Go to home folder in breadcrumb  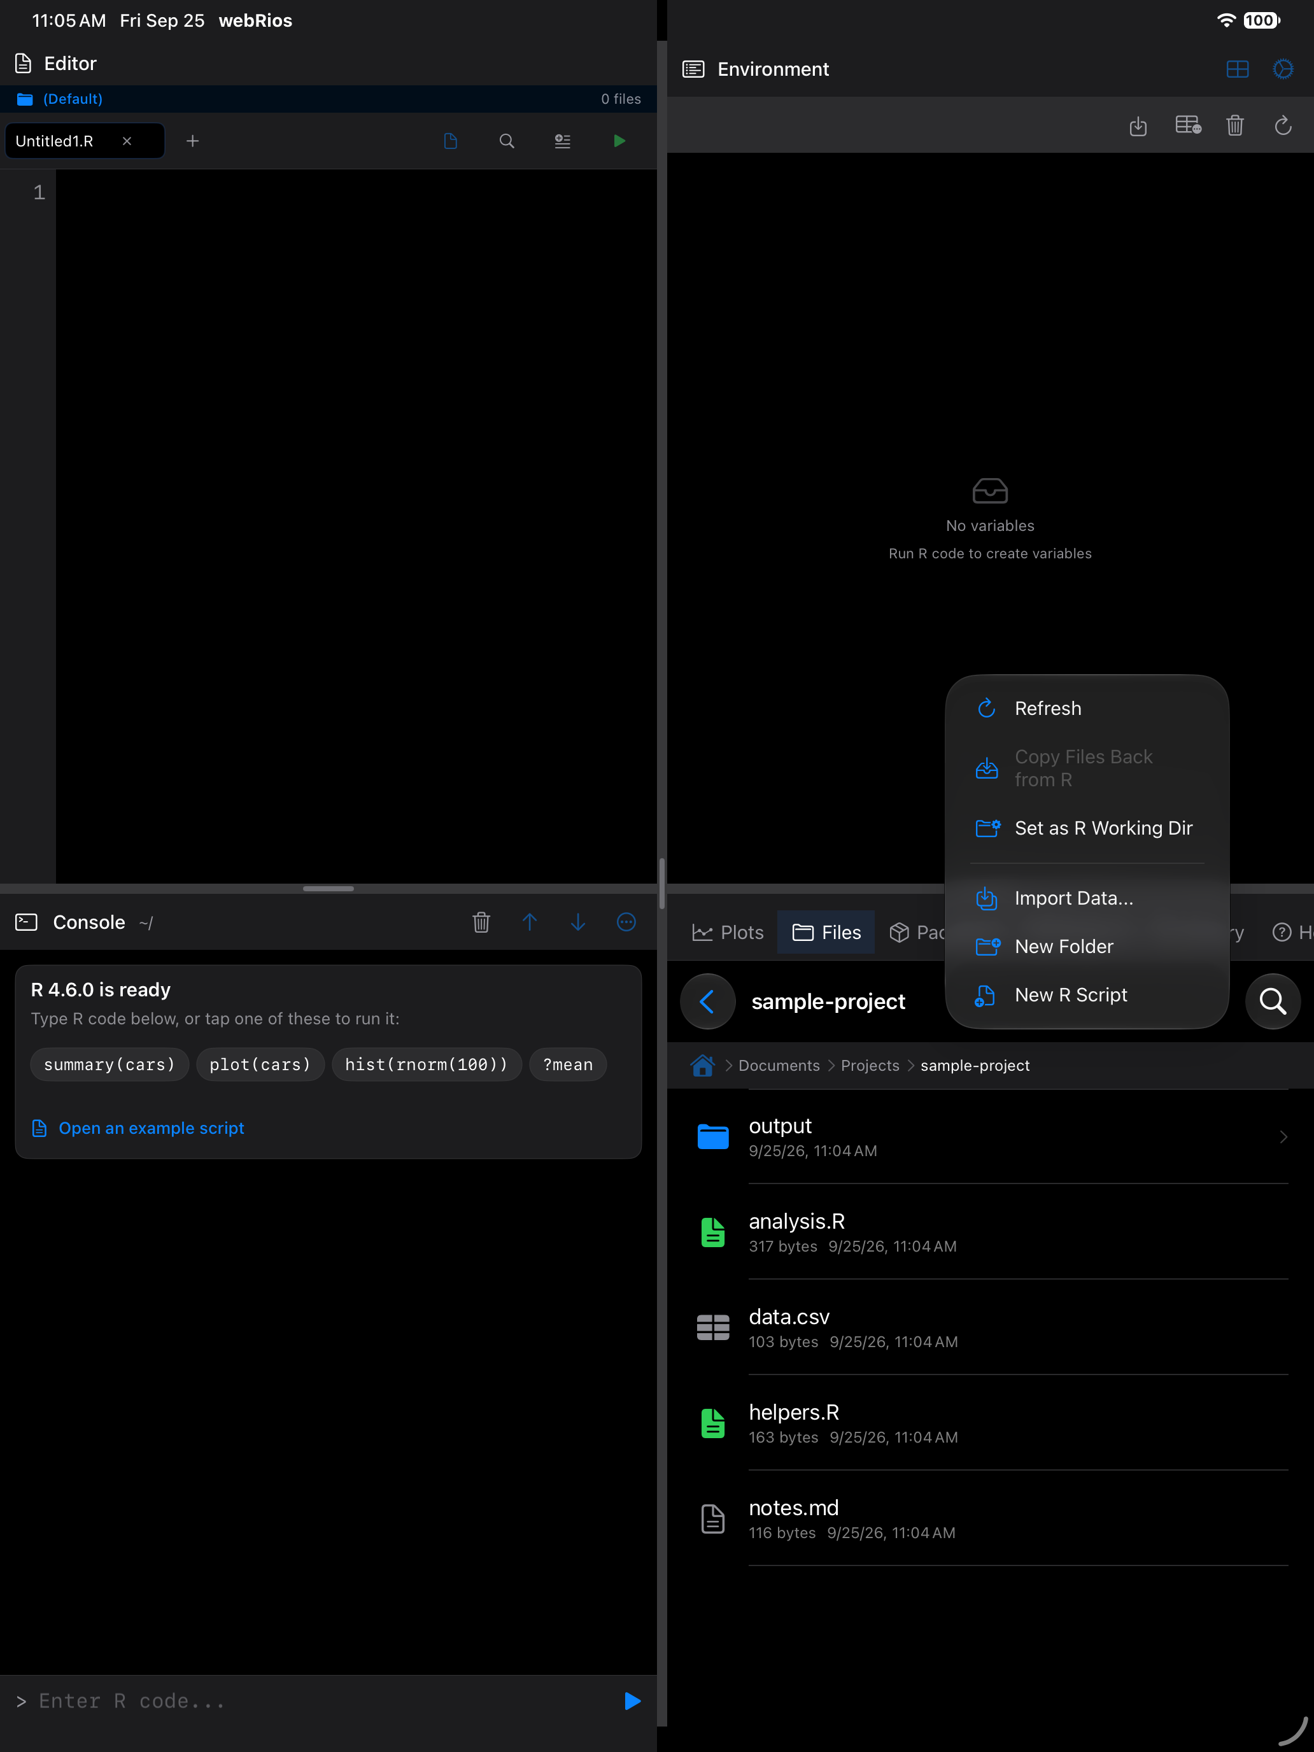point(702,1065)
